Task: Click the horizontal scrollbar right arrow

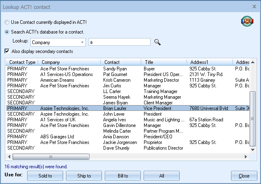Action: (246, 157)
